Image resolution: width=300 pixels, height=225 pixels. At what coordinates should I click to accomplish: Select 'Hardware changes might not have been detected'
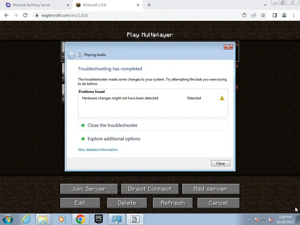point(120,98)
